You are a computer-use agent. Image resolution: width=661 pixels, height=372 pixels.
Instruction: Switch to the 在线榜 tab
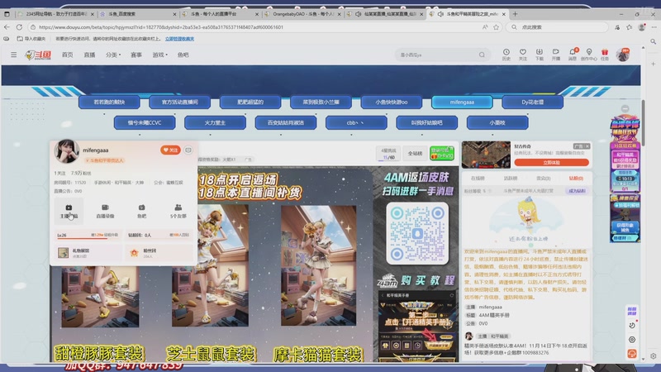478,179
